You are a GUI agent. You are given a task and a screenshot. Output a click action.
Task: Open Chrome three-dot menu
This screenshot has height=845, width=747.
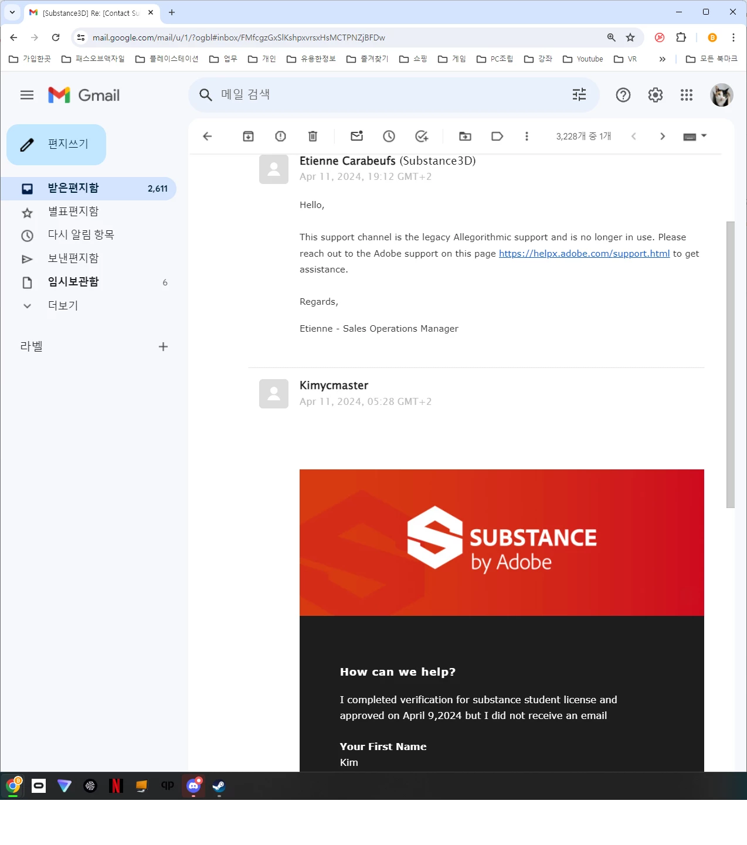(734, 38)
